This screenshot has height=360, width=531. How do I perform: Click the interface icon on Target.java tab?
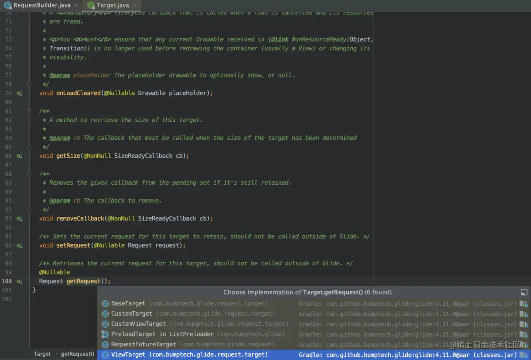[91, 5]
